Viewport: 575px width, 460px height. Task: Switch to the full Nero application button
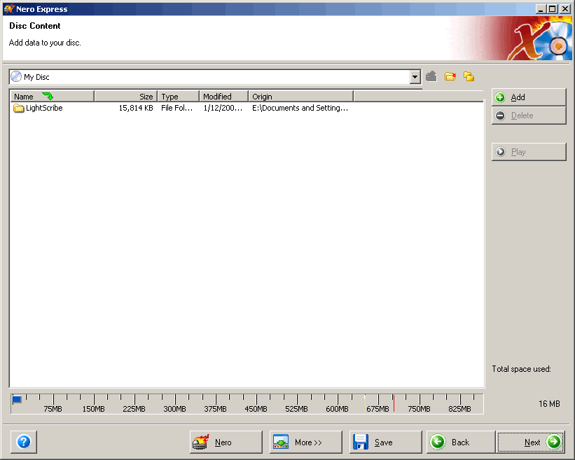pos(226,442)
